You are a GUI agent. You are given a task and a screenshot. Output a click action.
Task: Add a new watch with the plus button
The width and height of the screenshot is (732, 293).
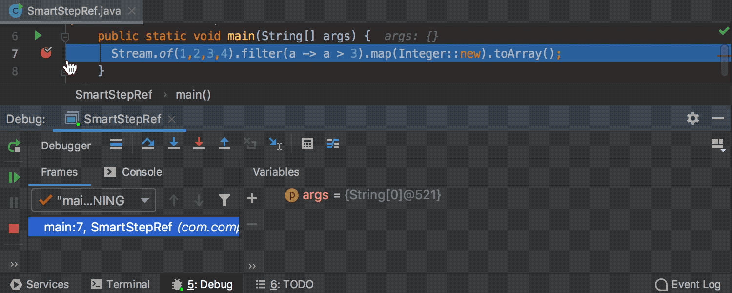tap(251, 198)
